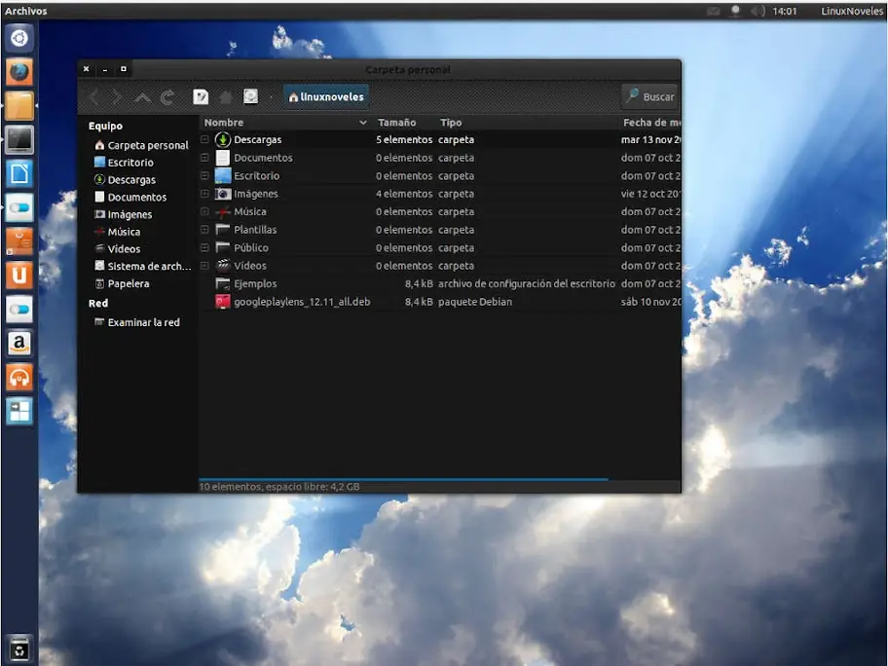
Task: Expand the Documentos folder row
Action: (205, 158)
